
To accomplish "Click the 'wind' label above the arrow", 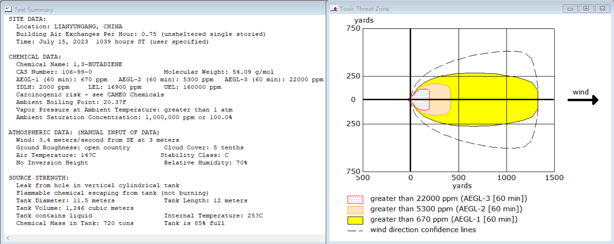I will pos(581,92).
